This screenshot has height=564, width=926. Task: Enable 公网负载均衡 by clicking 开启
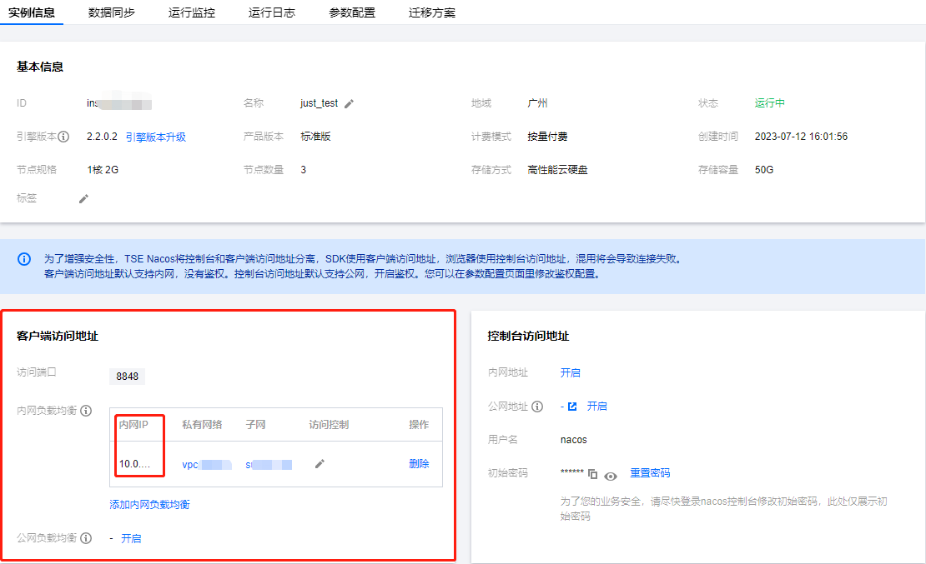(x=131, y=538)
